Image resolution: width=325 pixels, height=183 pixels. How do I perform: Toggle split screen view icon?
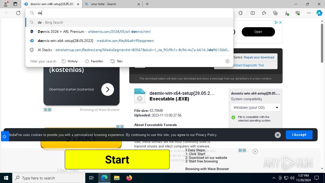coord(253,13)
